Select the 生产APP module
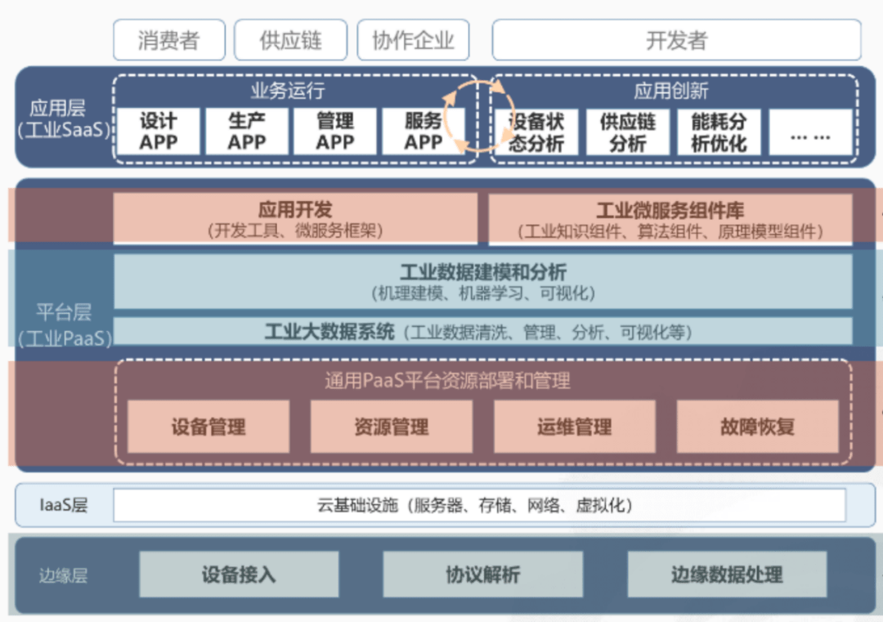The width and height of the screenshot is (883, 622). [x=247, y=132]
